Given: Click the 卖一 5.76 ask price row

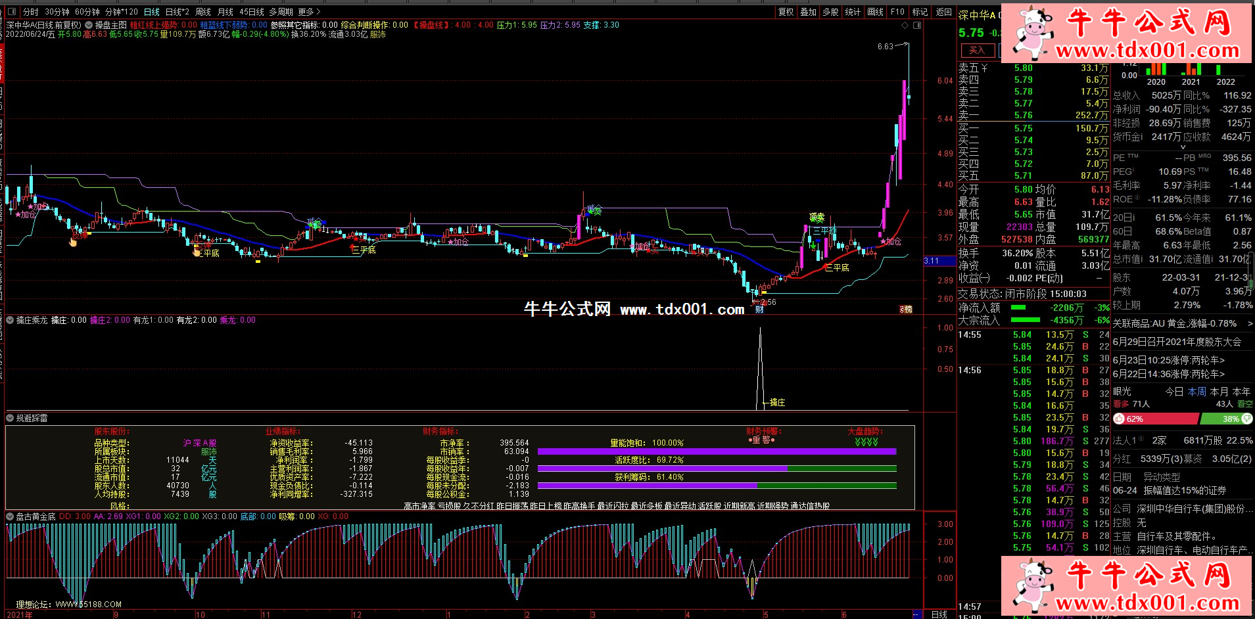Looking at the screenshot, I should (1033, 115).
